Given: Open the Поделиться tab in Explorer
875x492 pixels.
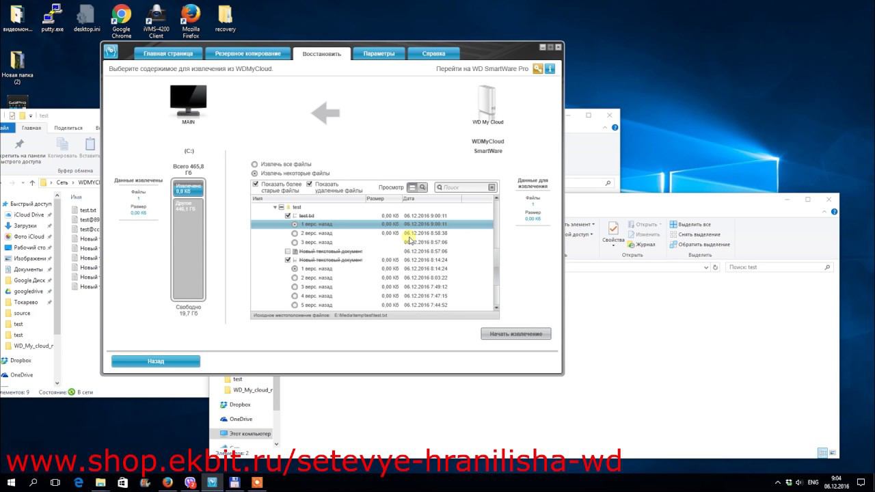Looking at the screenshot, I should [68, 128].
